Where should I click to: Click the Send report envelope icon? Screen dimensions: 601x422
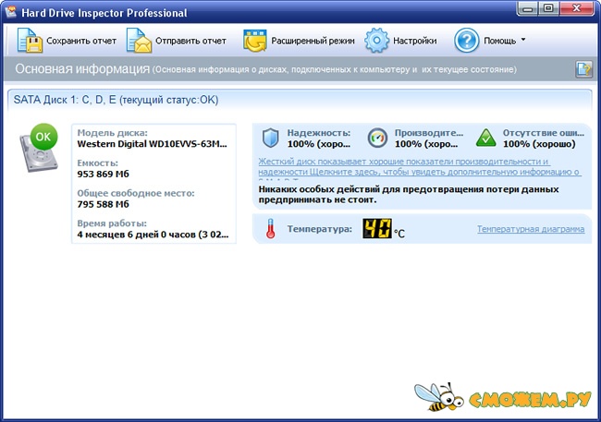(140, 41)
